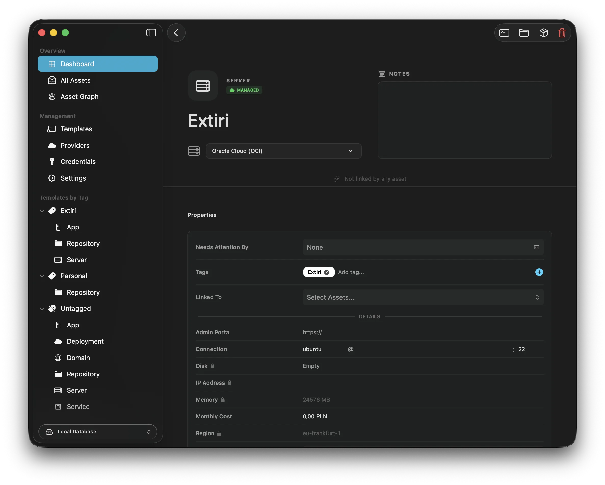Select Server under Extiri tag
The width and height of the screenshot is (605, 485).
[98, 260]
